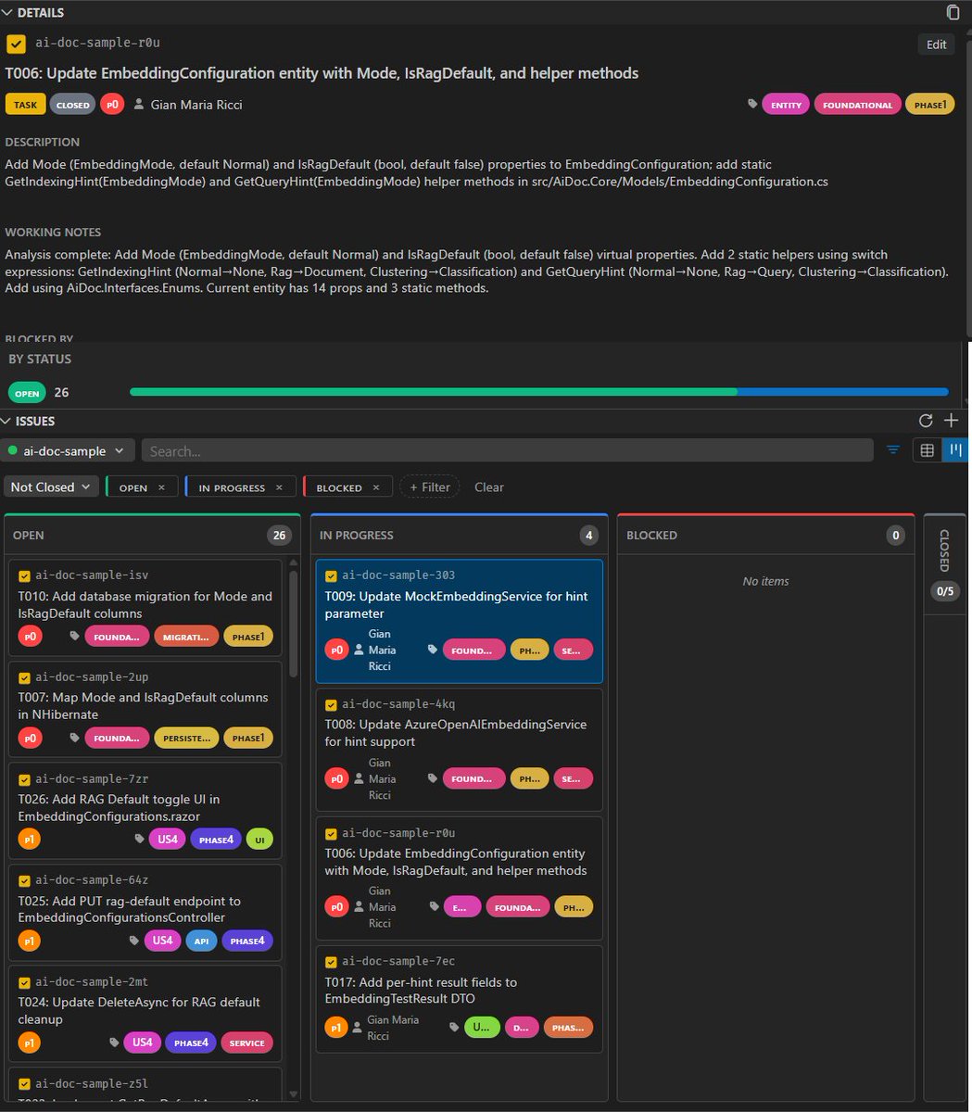
Task: Expand the collapsed CLOSED column
Action: (944, 565)
